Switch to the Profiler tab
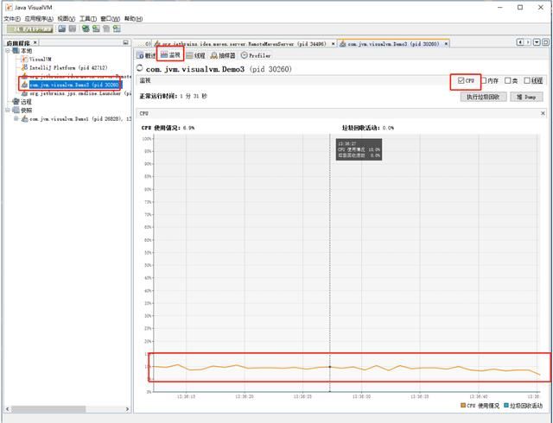 (x=256, y=55)
